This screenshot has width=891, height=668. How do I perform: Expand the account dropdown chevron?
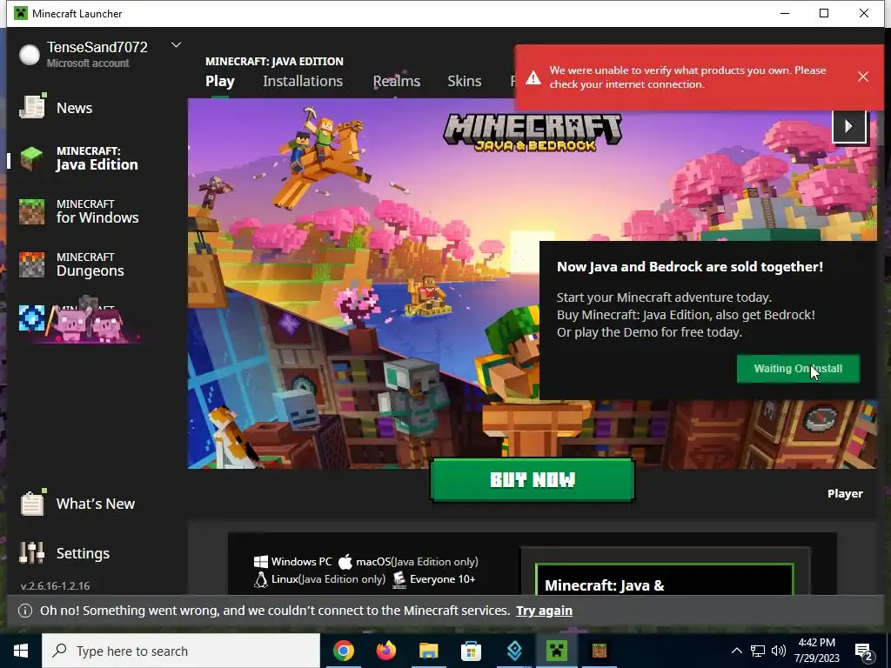(x=176, y=45)
